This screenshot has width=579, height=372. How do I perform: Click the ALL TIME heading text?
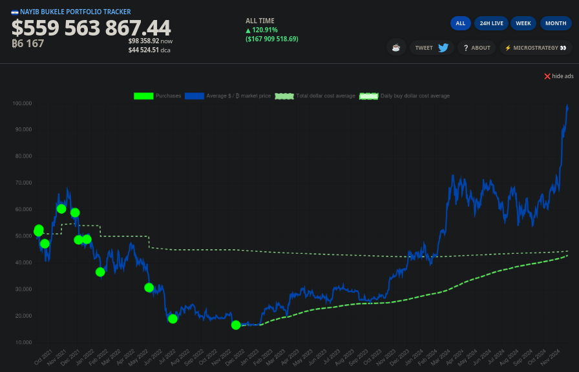(260, 21)
